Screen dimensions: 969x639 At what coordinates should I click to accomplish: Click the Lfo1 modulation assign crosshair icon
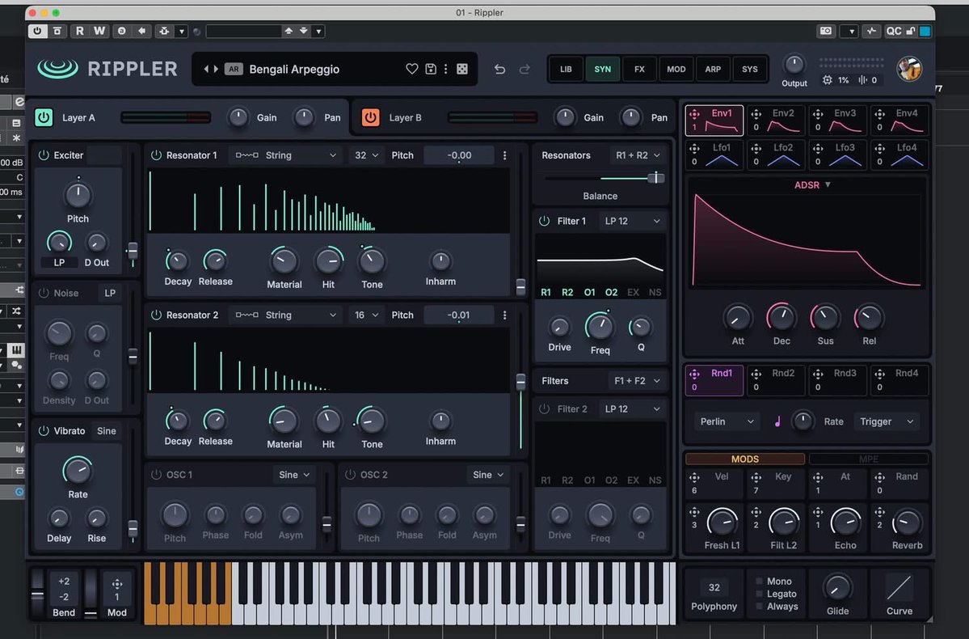(694, 149)
